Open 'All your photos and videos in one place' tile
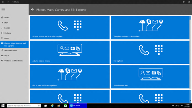Viewport: 192px width, 108px height. (70, 28)
